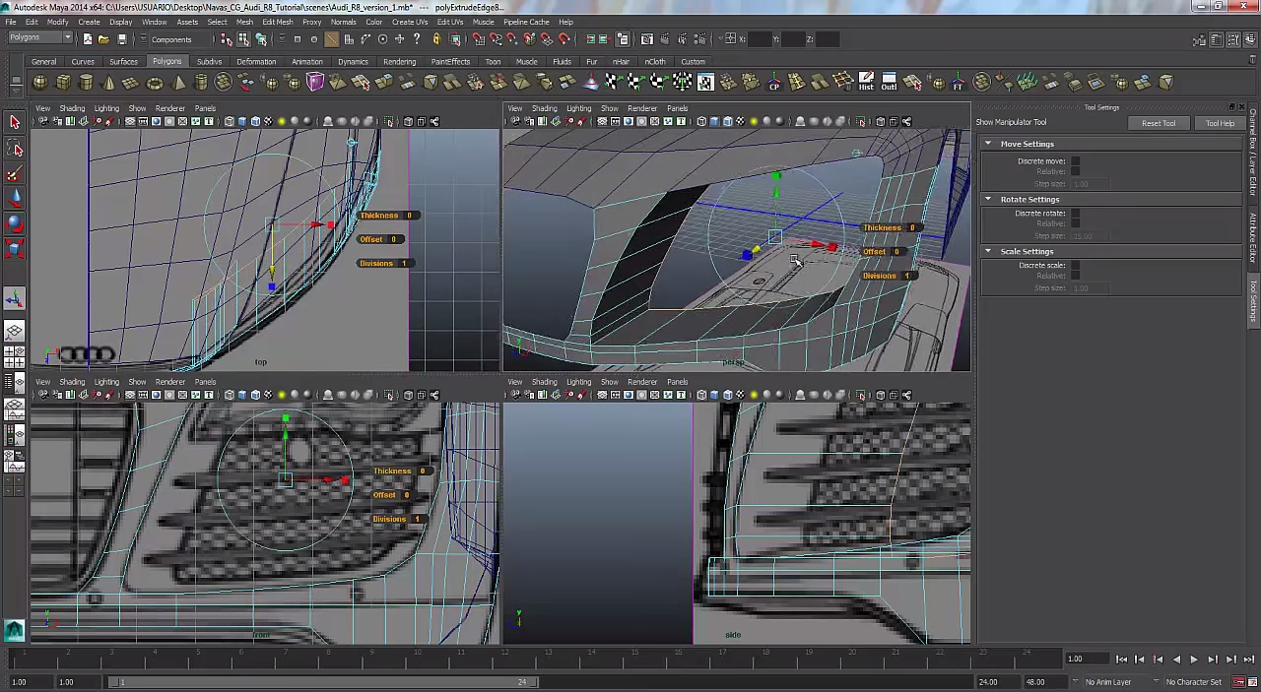The width and height of the screenshot is (1261, 692).
Task: Collapse the Move Settings section
Action: [988, 144]
